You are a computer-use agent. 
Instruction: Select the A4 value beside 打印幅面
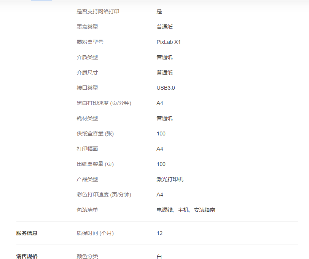click(x=159, y=149)
